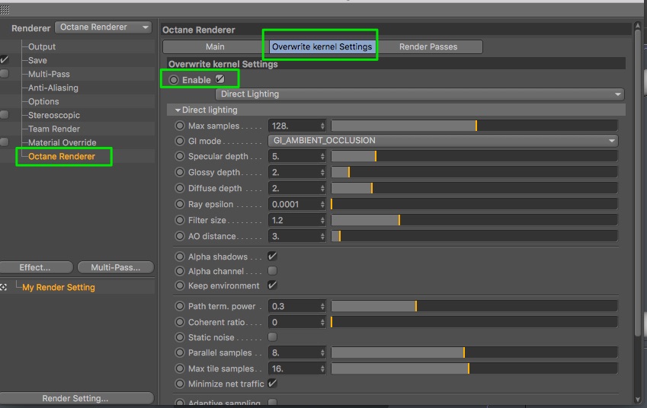Uncheck Alpha shadows
This screenshot has width=647, height=408.
[x=272, y=257]
